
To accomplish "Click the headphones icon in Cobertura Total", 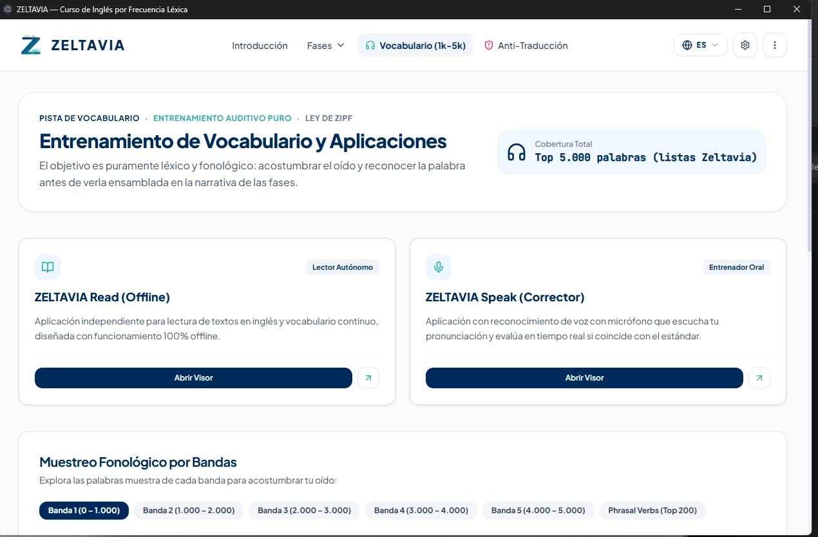I will coord(517,153).
